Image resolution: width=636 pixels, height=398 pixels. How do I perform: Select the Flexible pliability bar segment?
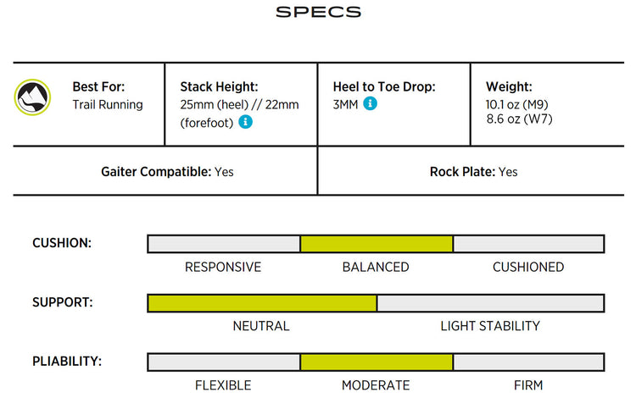click(x=224, y=362)
